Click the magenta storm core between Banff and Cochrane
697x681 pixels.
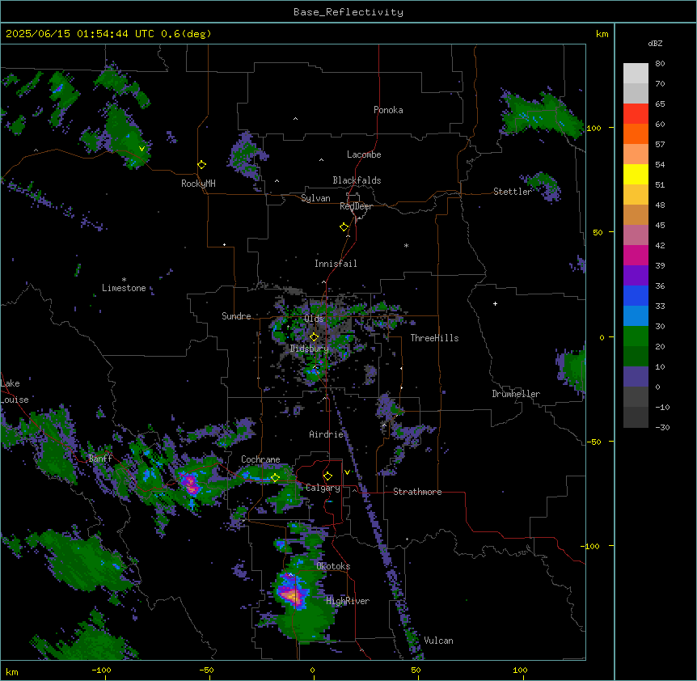pos(191,483)
